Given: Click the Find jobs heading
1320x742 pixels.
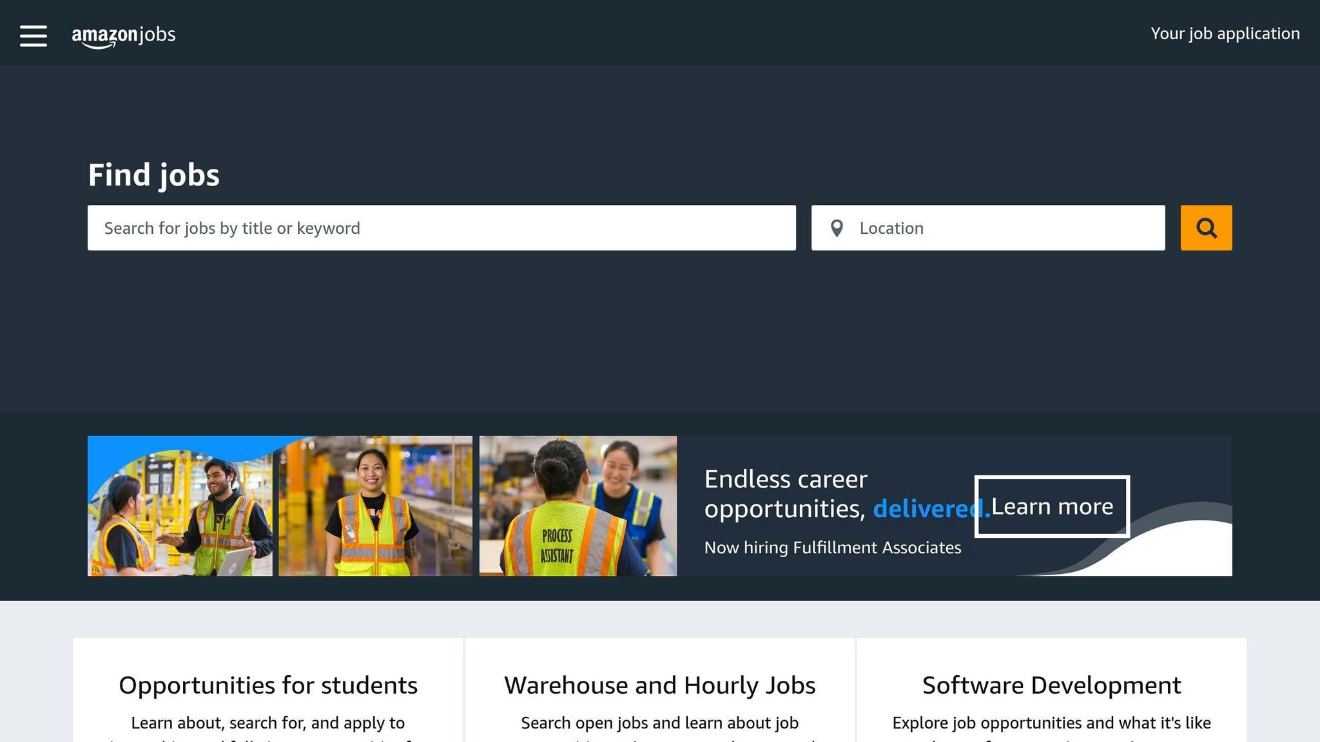Looking at the screenshot, I should point(153,175).
